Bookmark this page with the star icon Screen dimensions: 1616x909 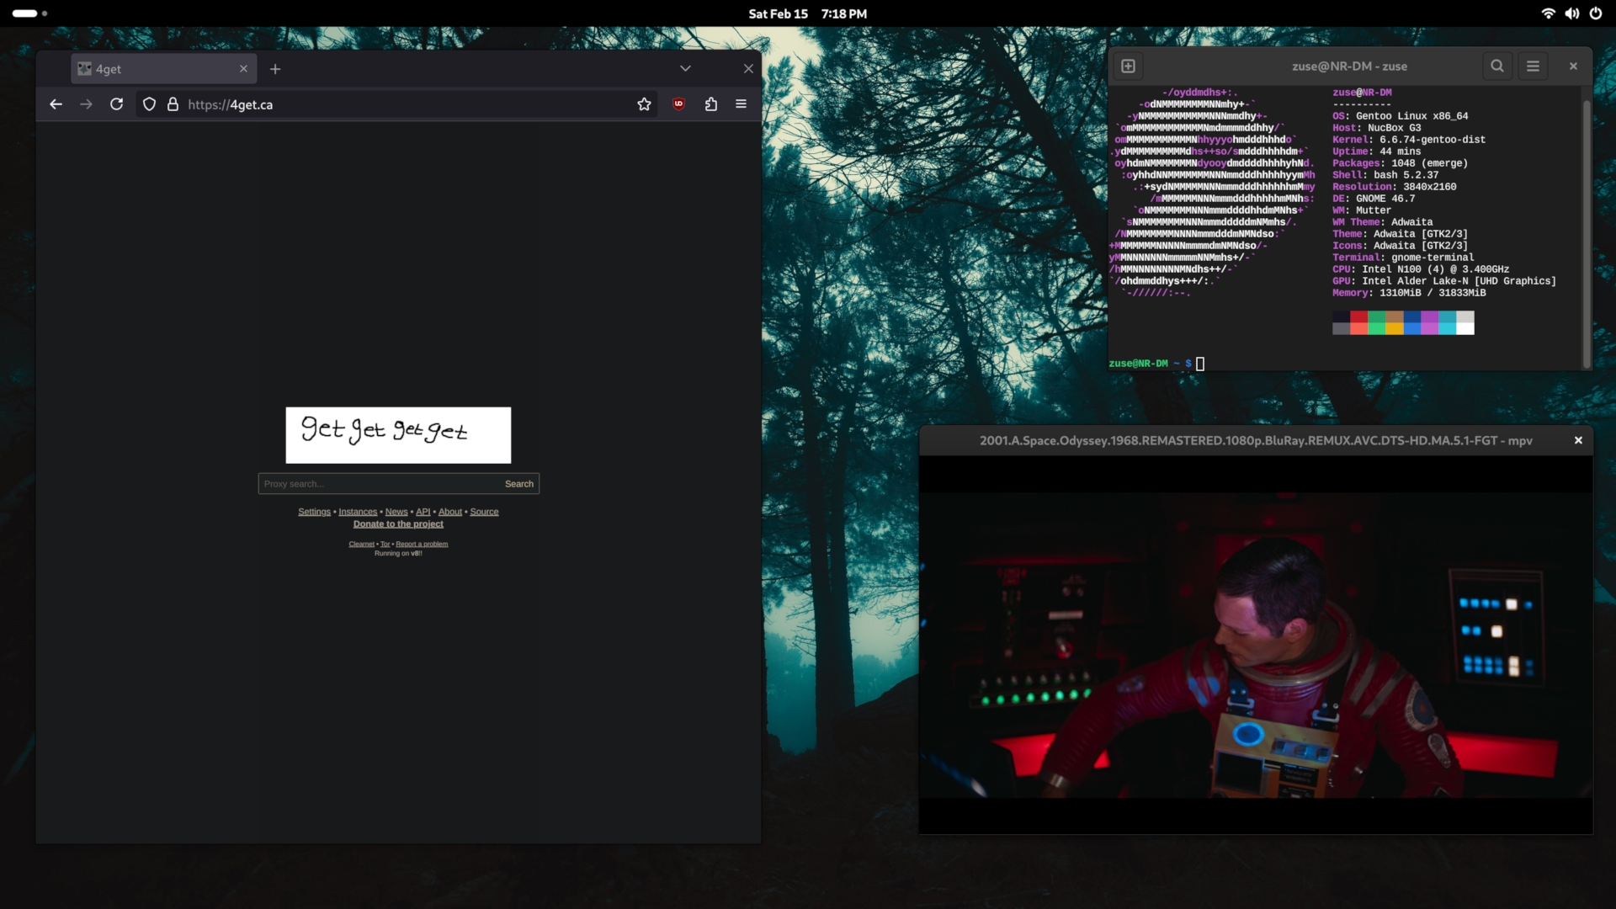[644, 104]
